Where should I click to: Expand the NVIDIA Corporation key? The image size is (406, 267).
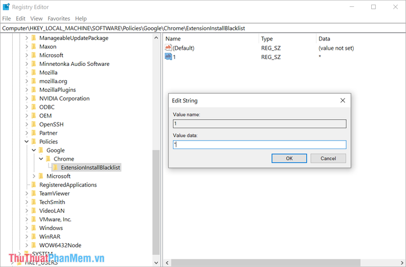(x=27, y=99)
